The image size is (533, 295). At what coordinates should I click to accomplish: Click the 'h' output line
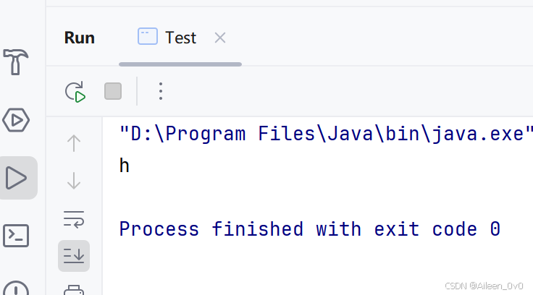(125, 166)
